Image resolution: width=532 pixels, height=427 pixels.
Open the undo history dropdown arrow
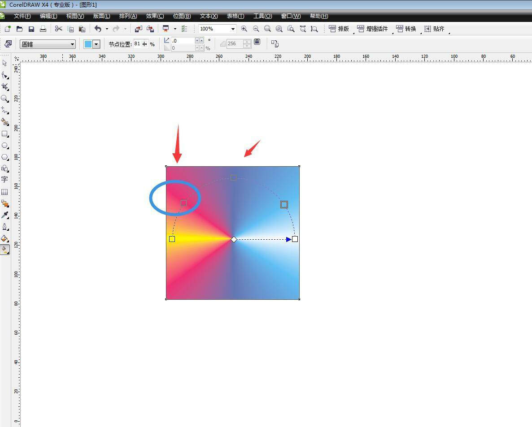(x=107, y=29)
